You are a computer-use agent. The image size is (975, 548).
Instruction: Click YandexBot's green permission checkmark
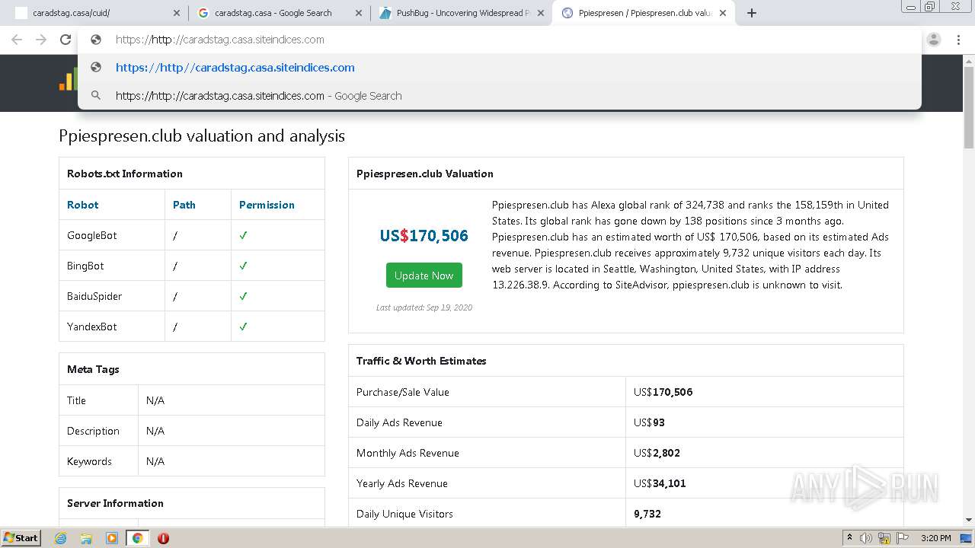pyautogui.click(x=244, y=327)
